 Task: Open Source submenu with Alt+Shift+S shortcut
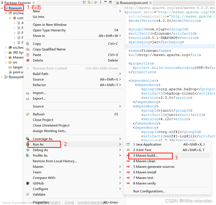click(x=74, y=79)
